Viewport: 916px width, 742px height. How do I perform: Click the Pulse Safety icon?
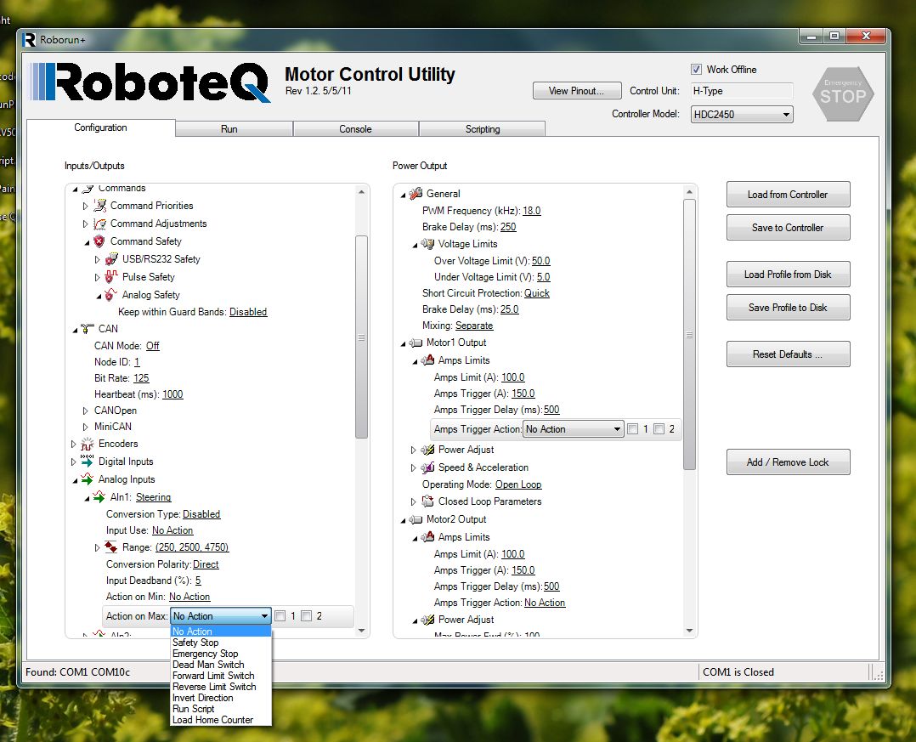coord(110,277)
